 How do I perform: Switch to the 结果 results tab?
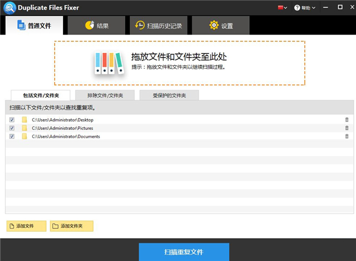(96, 26)
